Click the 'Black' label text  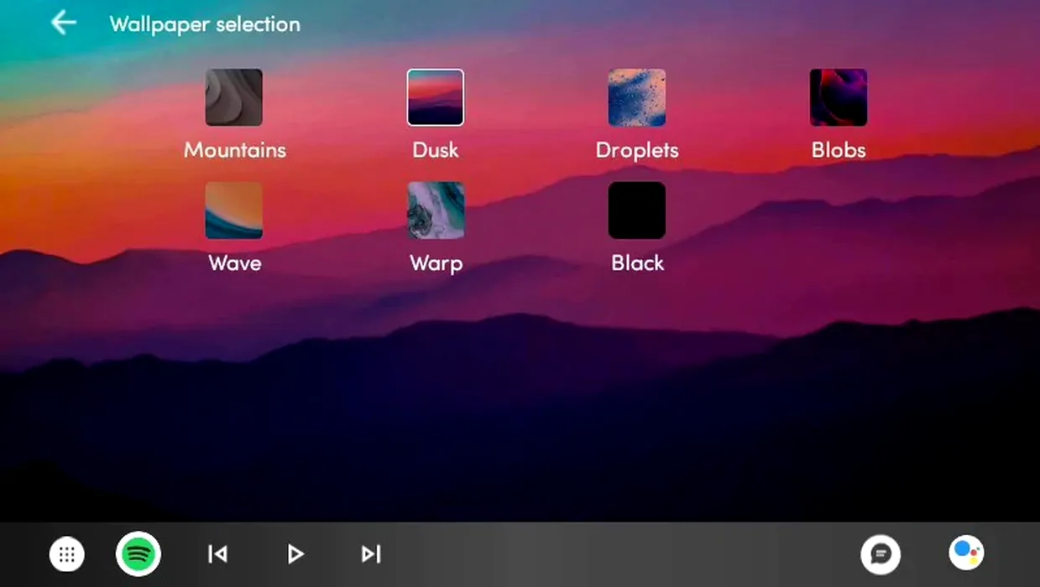coord(637,263)
